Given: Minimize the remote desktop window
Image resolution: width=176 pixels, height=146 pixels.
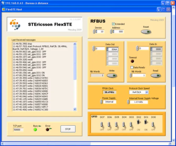Looking at the screenshot, I should pyautogui.click(x=163, y=3).
